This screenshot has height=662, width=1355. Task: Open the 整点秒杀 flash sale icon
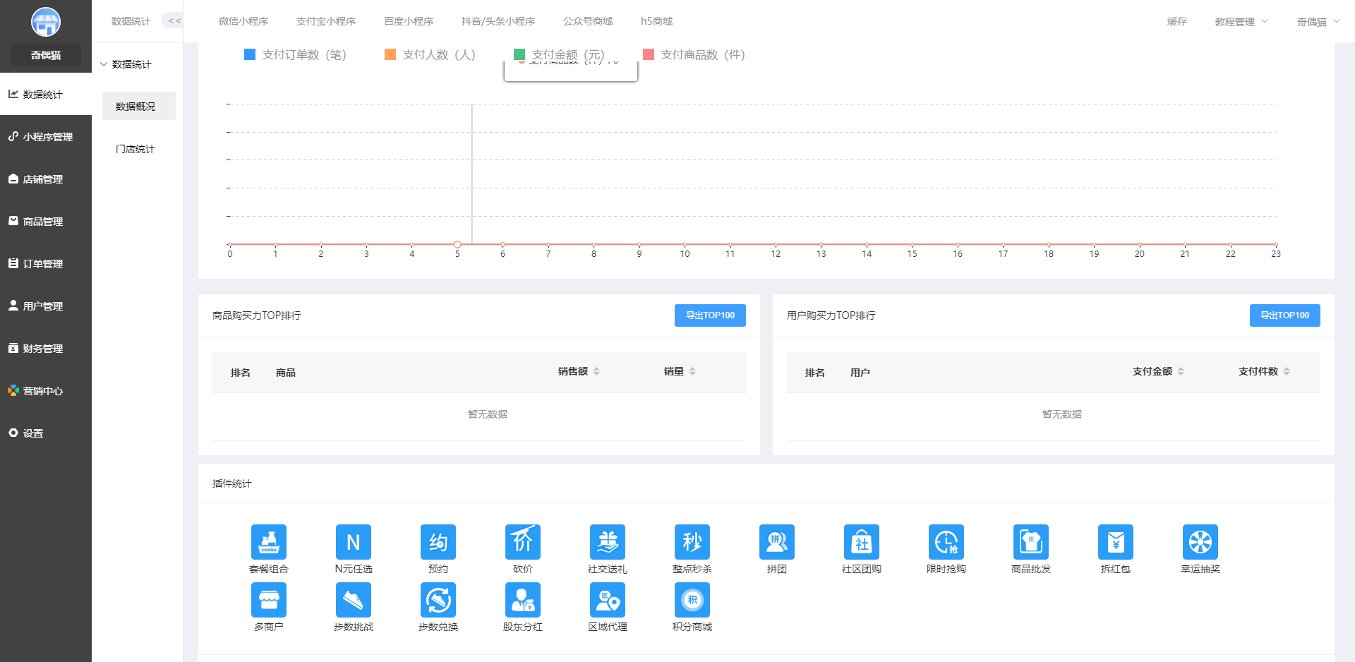(692, 542)
